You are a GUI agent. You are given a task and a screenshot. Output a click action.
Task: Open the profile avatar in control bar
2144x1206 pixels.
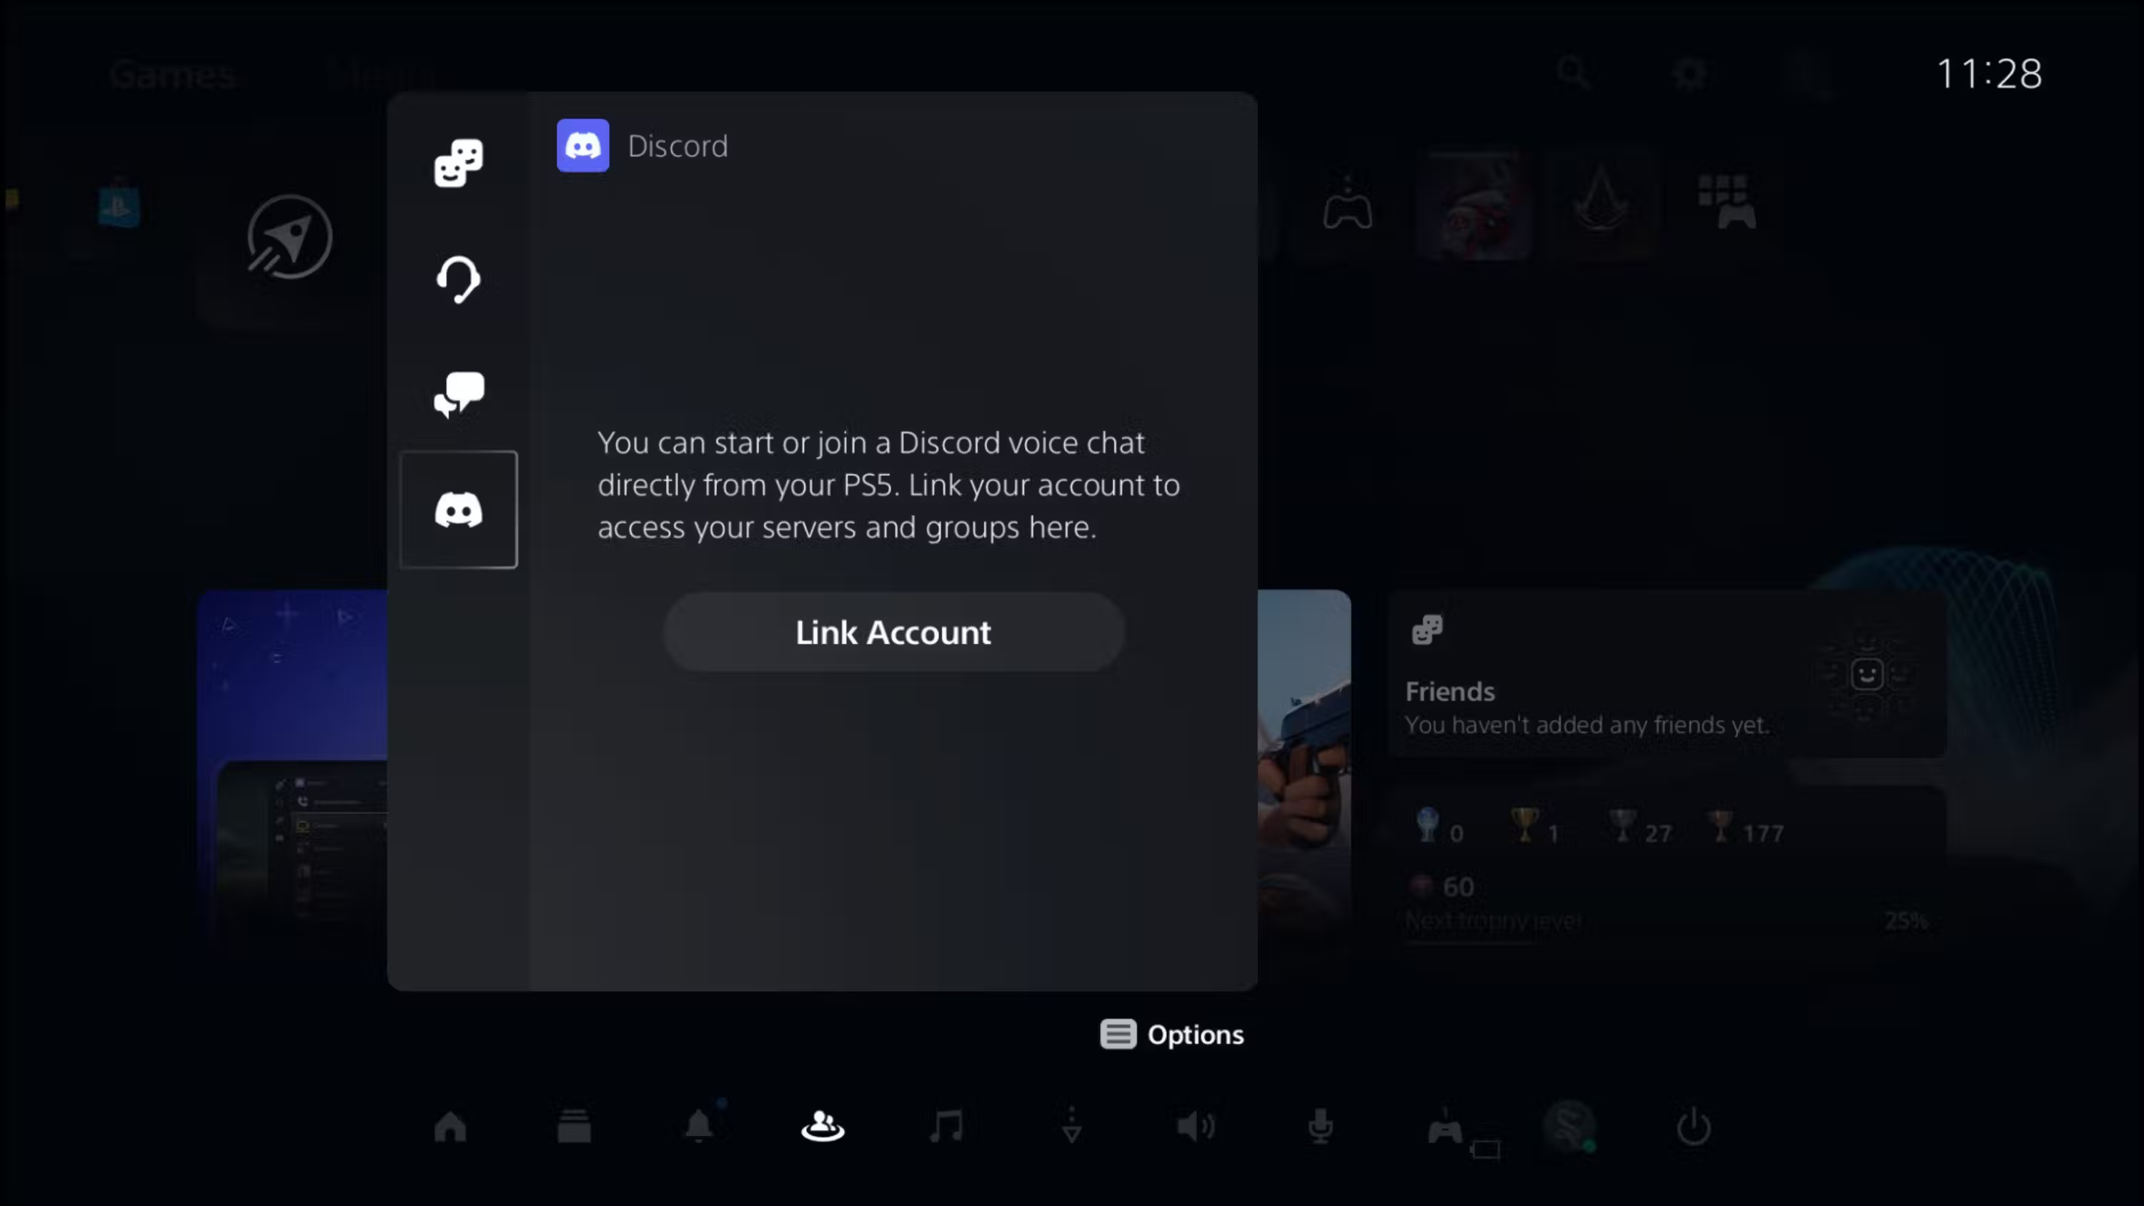[1569, 1127]
